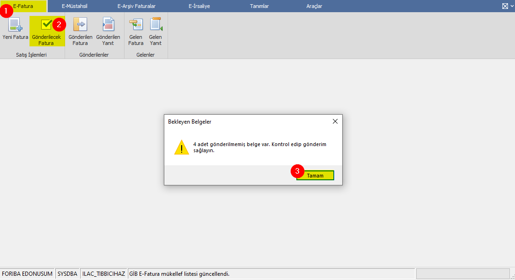Open the E-Müstahsil tab
Screen dimensions: 515x280
pos(74,6)
